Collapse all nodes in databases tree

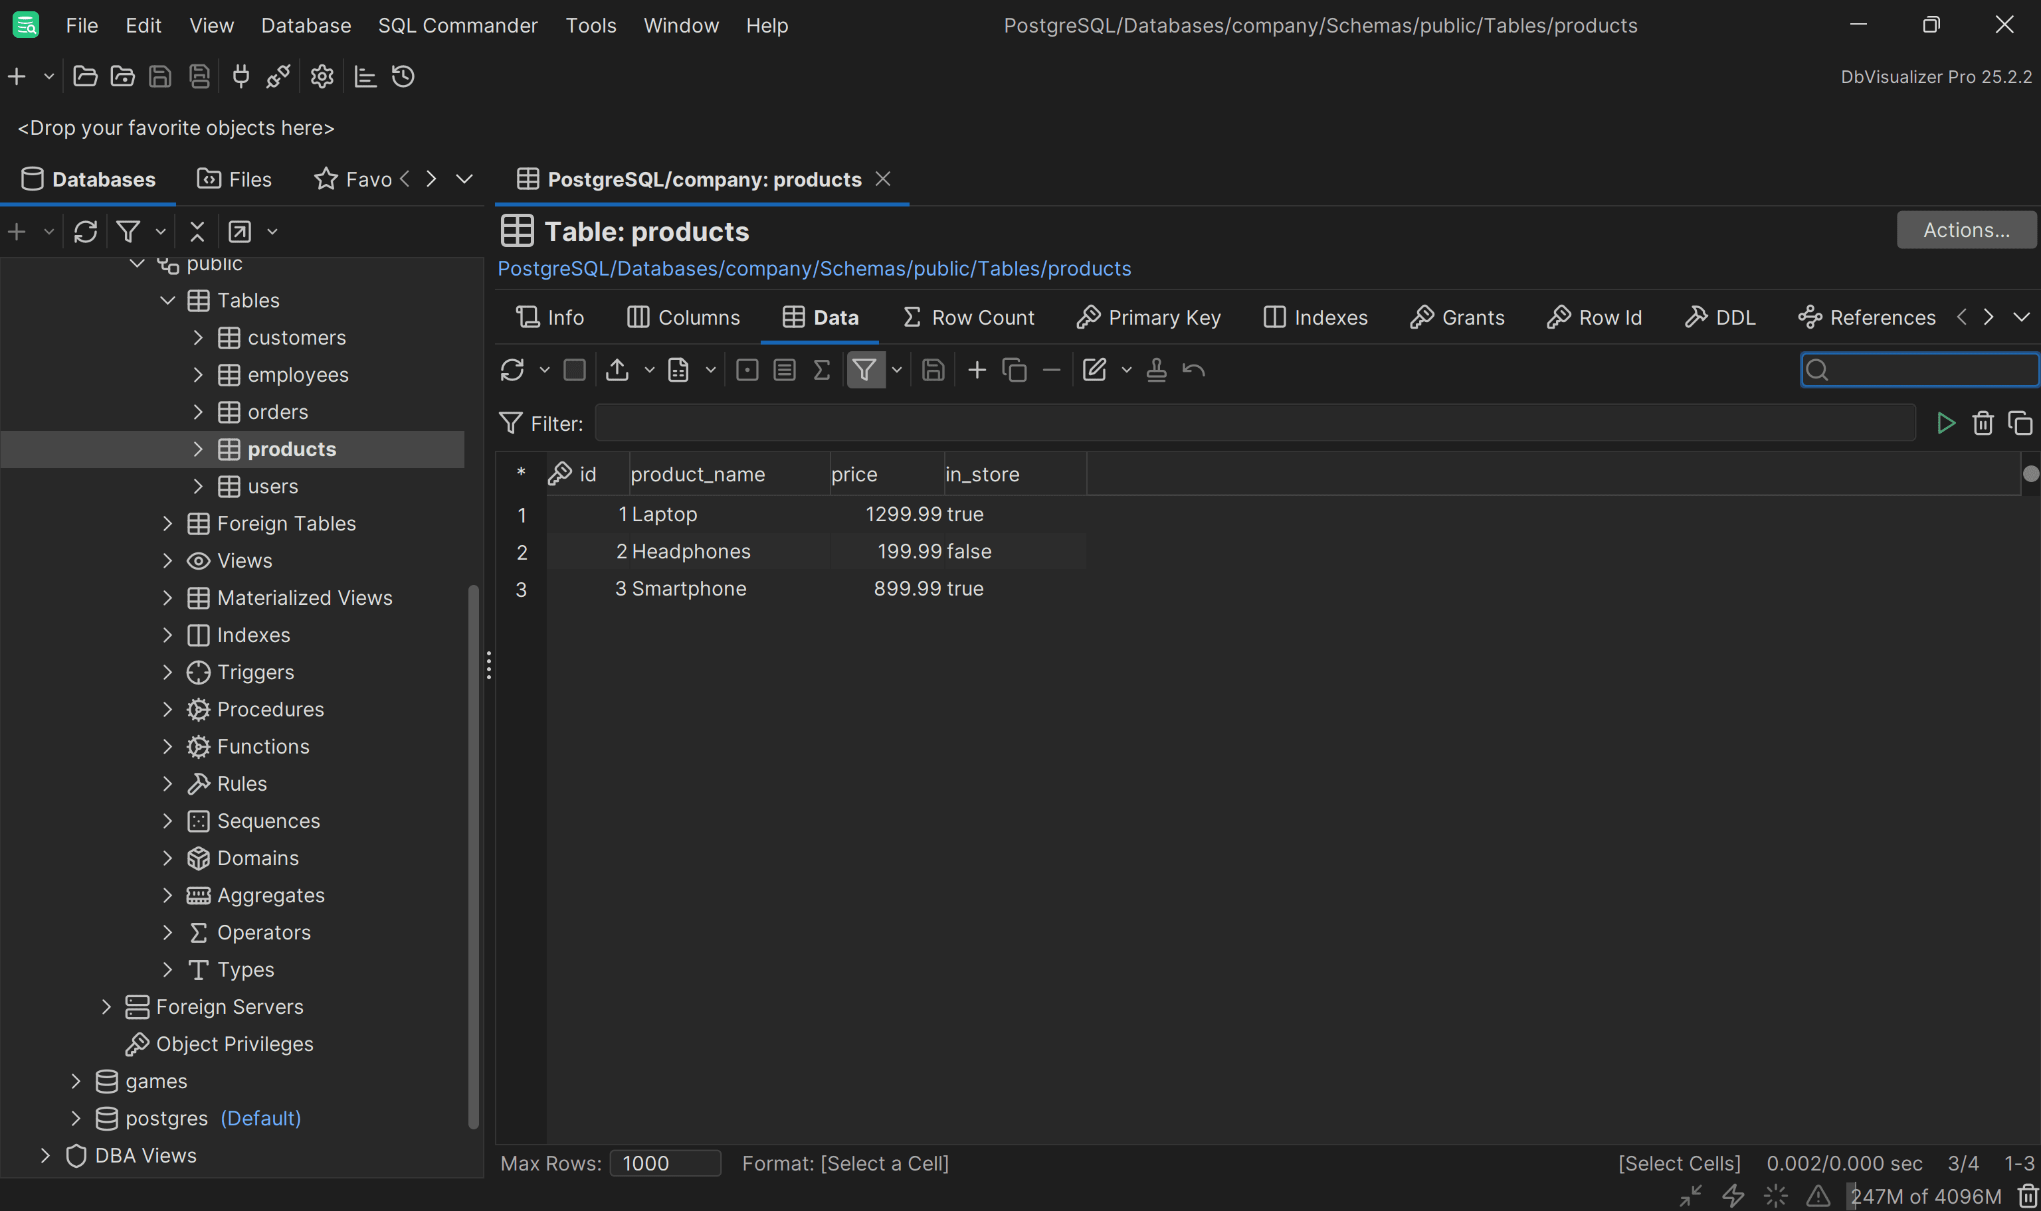coord(197,232)
